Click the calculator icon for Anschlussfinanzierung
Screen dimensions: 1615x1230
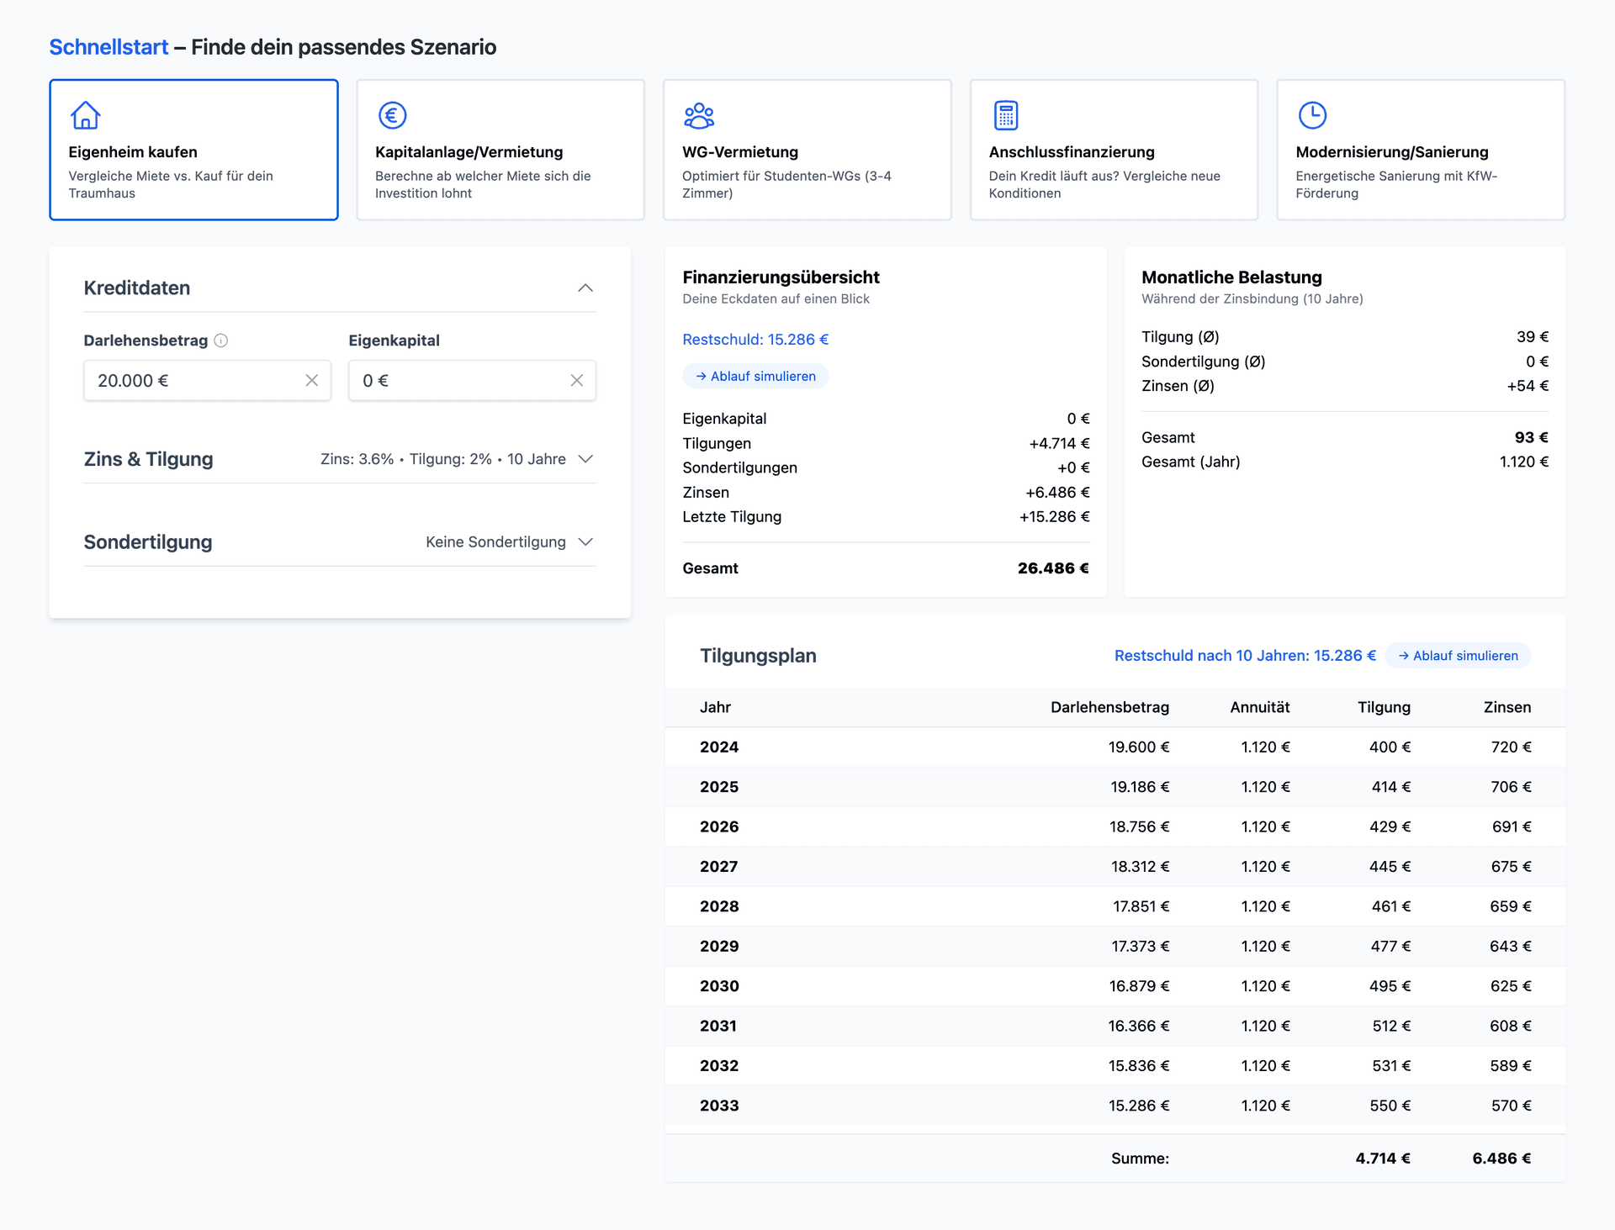[x=1005, y=115]
